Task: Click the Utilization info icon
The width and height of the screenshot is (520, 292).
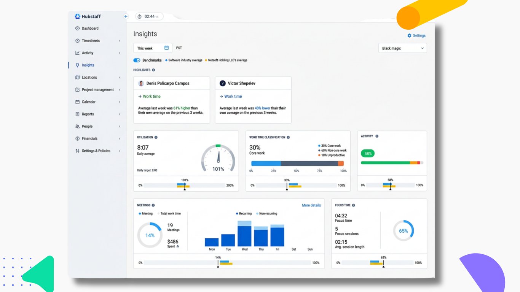Action: (156, 137)
